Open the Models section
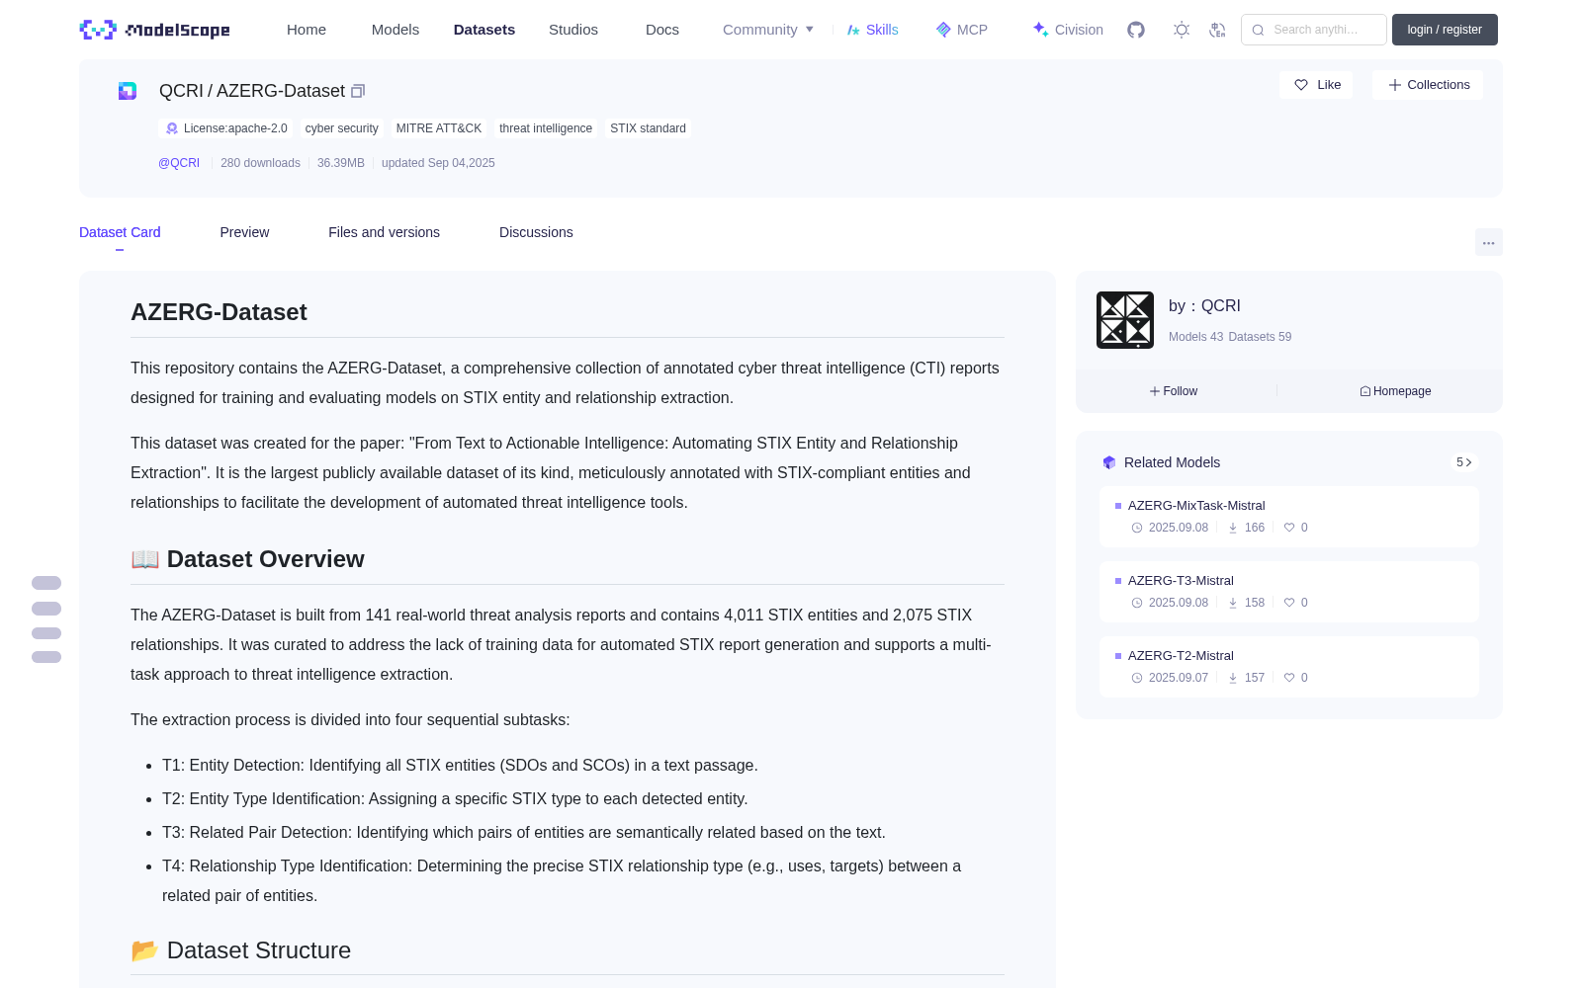1582x988 pixels. (x=395, y=30)
